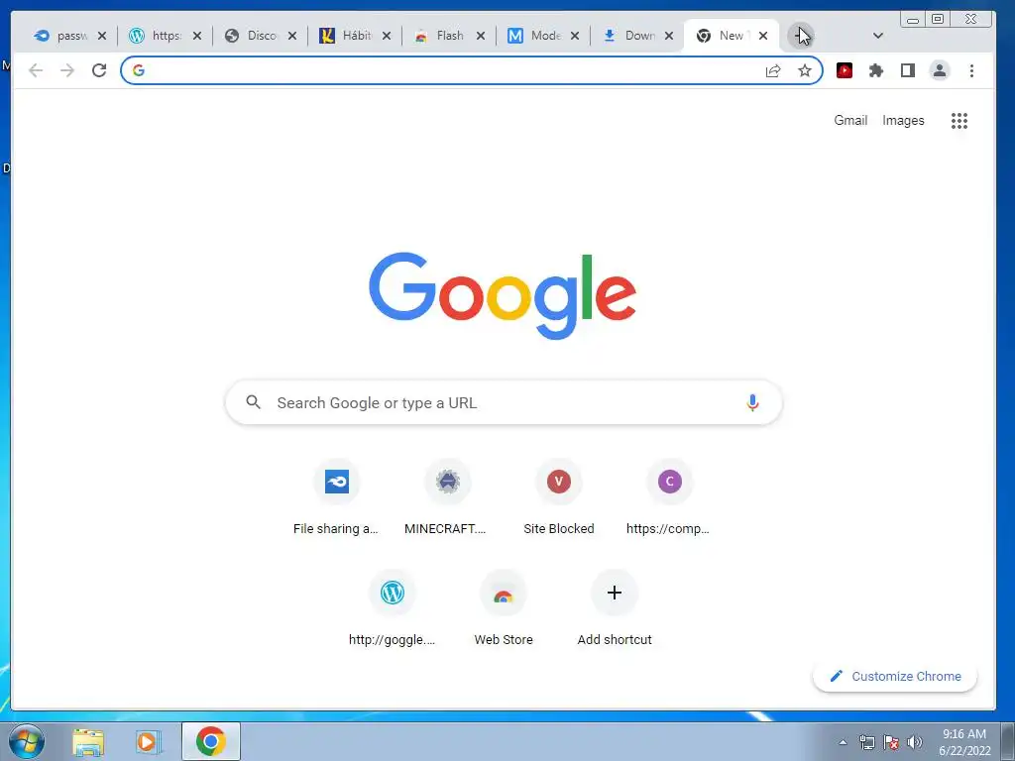Click the share page icon in address bar
The width and height of the screenshot is (1015, 761).
tap(773, 70)
